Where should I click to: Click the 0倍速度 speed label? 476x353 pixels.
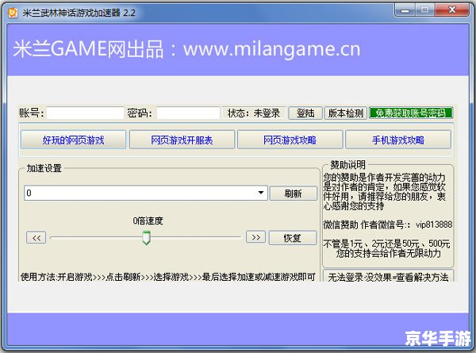point(148,221)
